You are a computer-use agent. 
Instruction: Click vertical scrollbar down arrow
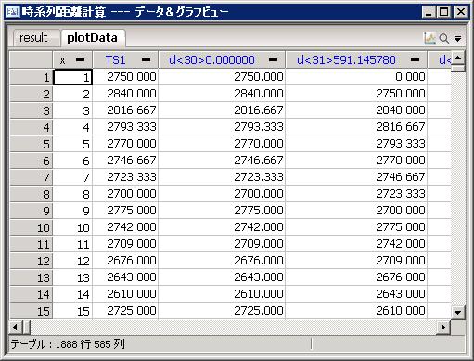458,312
